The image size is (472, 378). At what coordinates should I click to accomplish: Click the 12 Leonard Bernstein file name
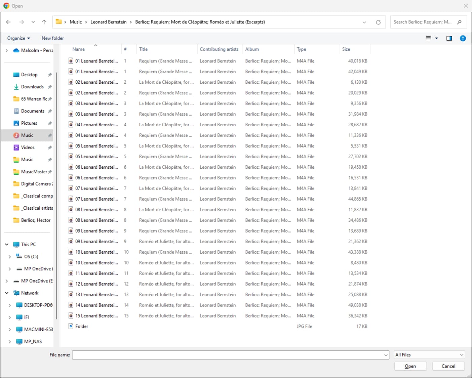tap(96, 284)
